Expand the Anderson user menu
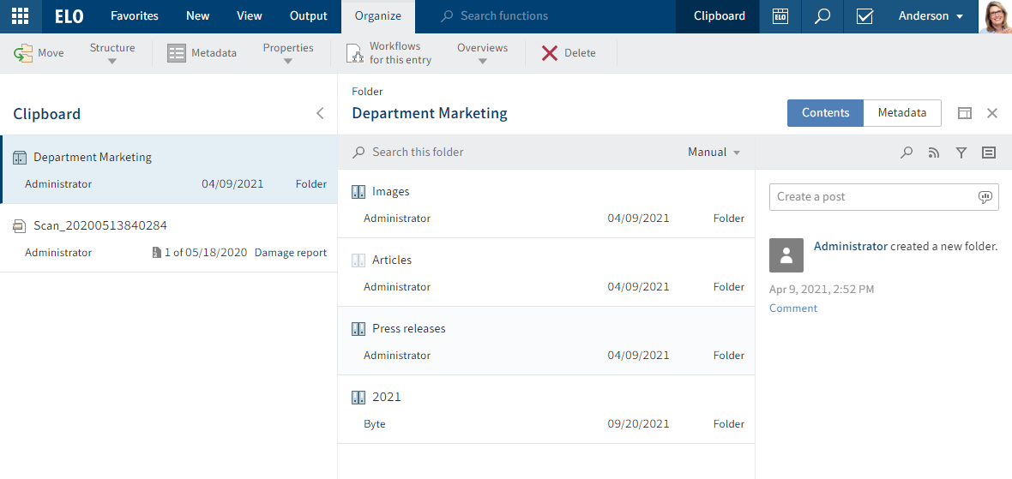Image resolution: width=1012 pixels, height=479 pixels. coord(931,16)
